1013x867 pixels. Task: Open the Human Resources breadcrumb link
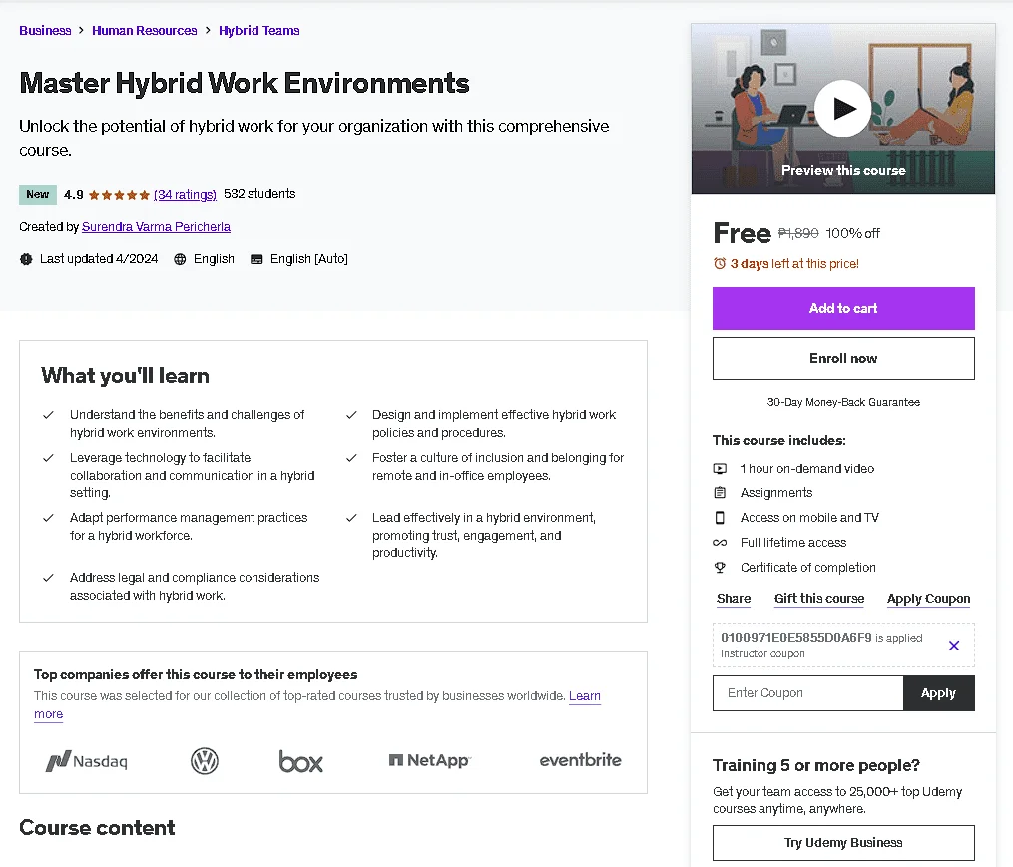click(144, 30)
